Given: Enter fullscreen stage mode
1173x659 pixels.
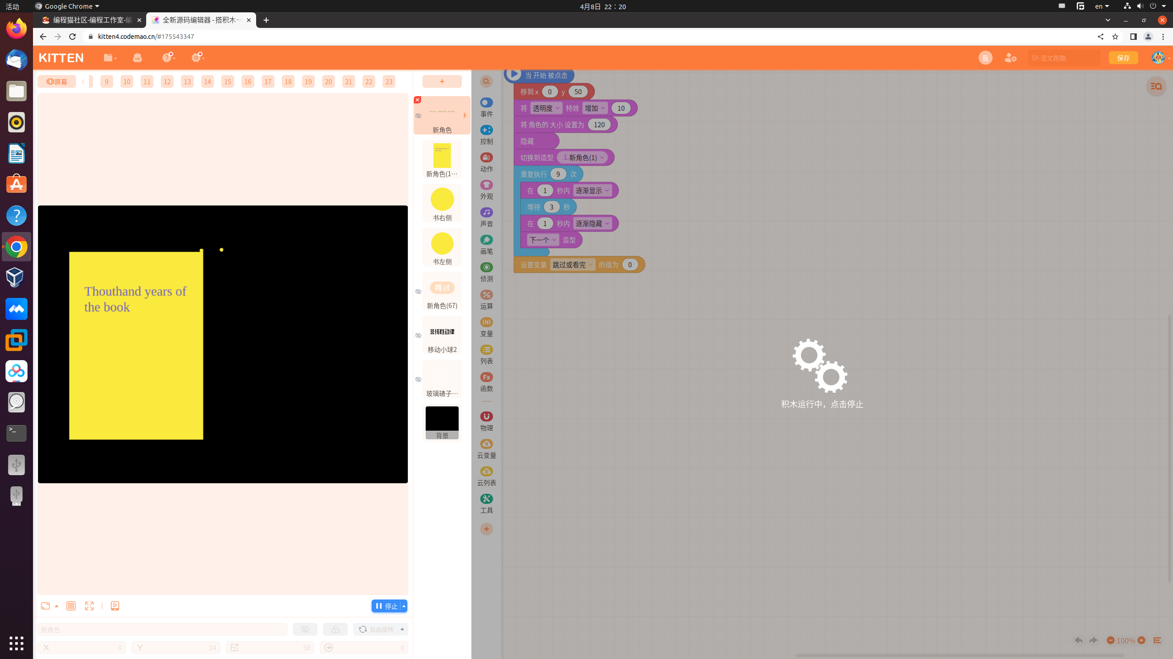Looking at the screenshot, I should [89, 606].
